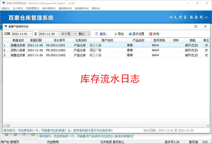
Task: Click the 欢迎使用 status bar entry
Action: 53,142
